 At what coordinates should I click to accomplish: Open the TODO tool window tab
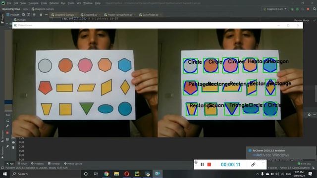[22, 164]
